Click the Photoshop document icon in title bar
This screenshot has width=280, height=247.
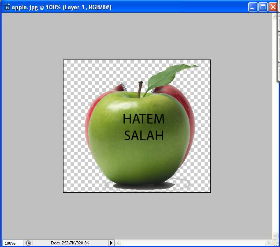click(x=7, y=7)
